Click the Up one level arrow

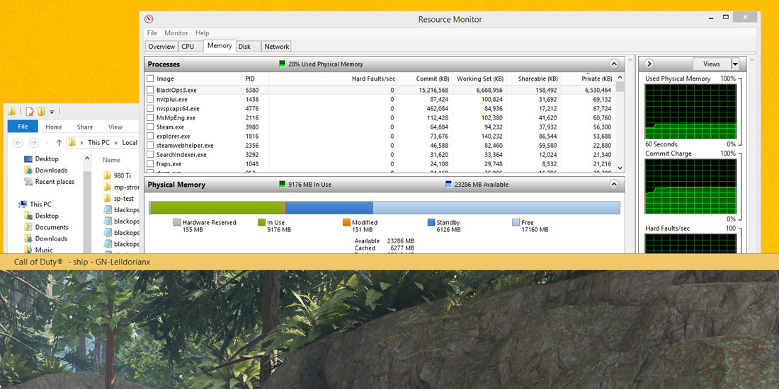(59, 143)
